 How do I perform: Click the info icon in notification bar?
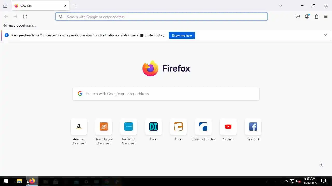(7, 35)
